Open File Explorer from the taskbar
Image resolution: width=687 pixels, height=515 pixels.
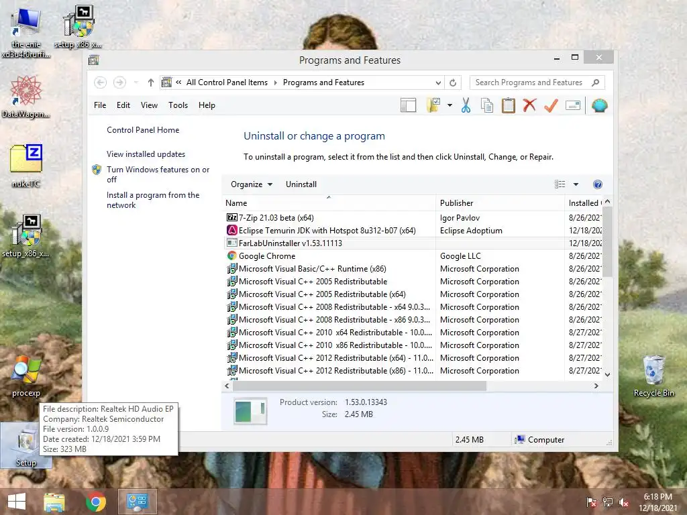[54, 502]
